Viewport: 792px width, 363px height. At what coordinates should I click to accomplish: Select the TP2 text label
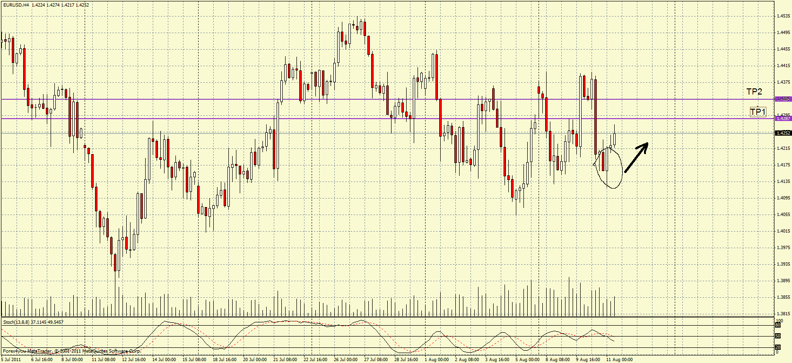(754, 92)
